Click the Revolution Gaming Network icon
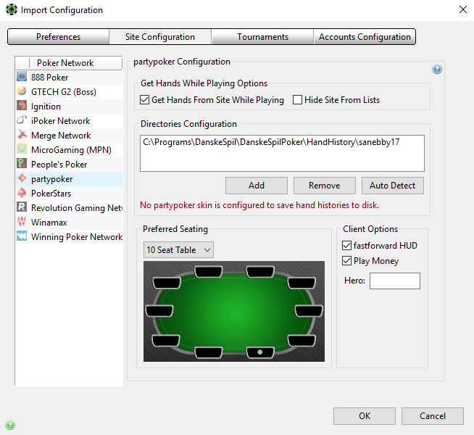Screen dimensions: 474x435 pyautogui.click(x=22, y=207)
